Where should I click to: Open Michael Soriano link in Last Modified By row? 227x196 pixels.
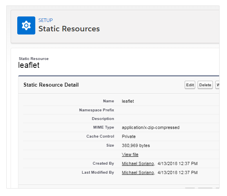138,172
